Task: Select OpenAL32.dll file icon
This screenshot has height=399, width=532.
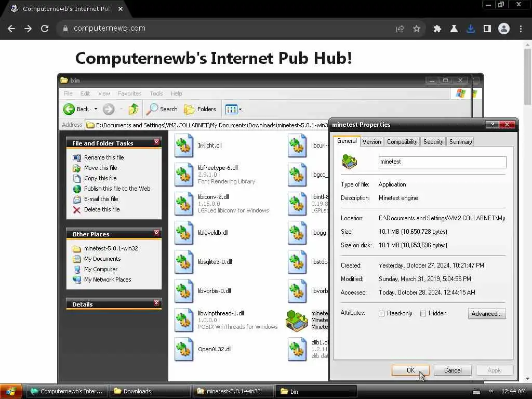Action: pyautogui.click(x=184, y=349)
